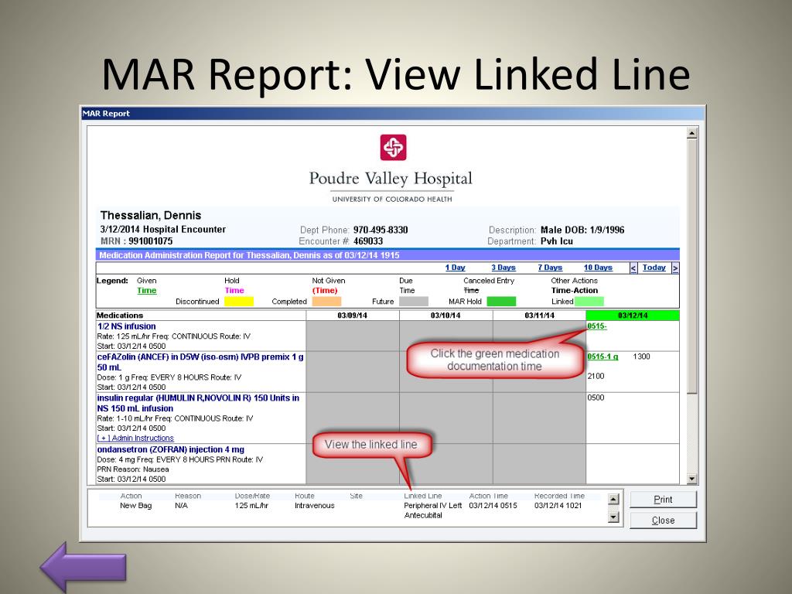The width and height of the screenshot is (792, 594).
Task: Click the 03/11/14 column header
Action: point(539,316)
